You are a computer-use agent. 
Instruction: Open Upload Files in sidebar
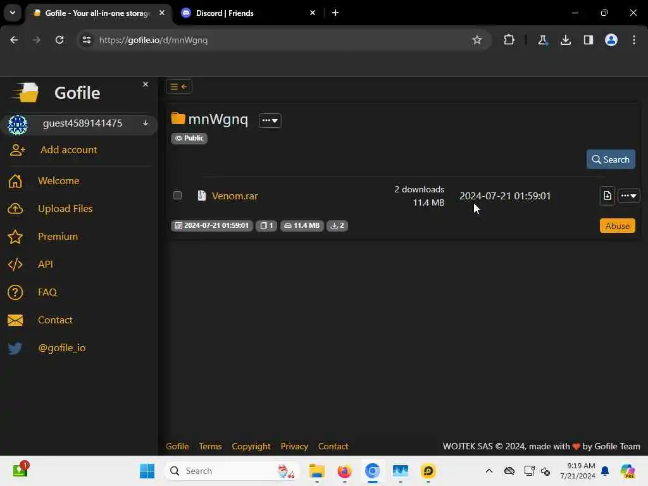(65, 208)
